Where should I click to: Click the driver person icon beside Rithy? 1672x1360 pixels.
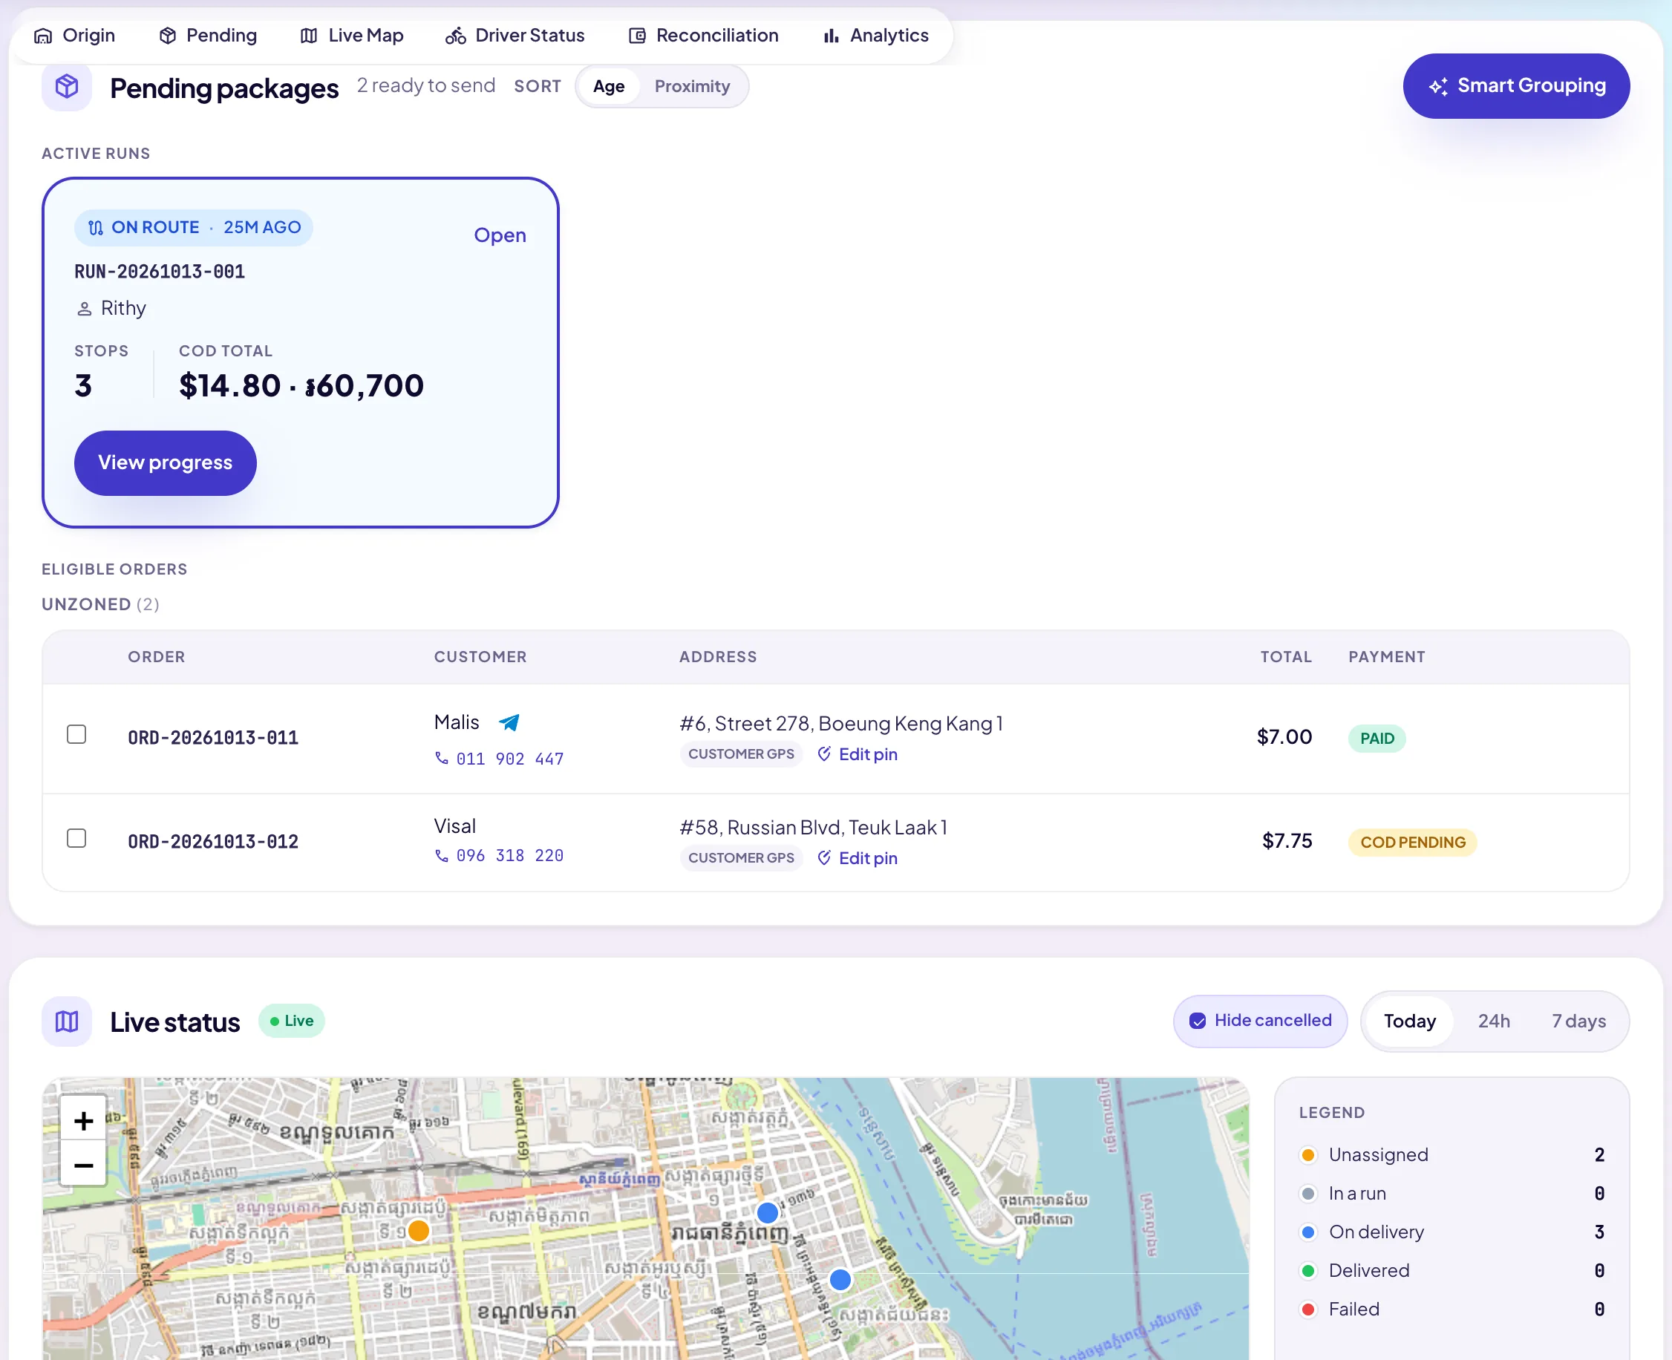[84, 309]
